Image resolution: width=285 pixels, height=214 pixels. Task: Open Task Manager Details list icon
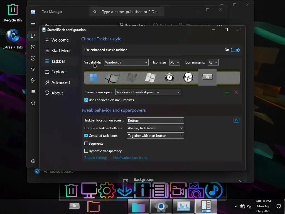point(33,91)
